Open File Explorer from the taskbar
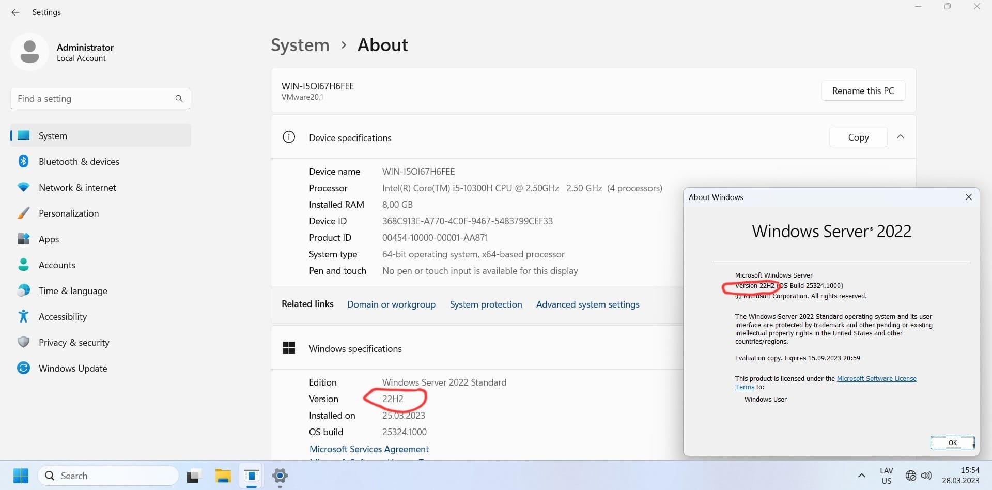Image resolution: width=992 pixels, height=490 pixels. (x=223, y=476)
